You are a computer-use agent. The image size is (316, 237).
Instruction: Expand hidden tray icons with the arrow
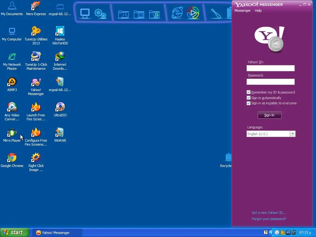click(x=271, y=233)
